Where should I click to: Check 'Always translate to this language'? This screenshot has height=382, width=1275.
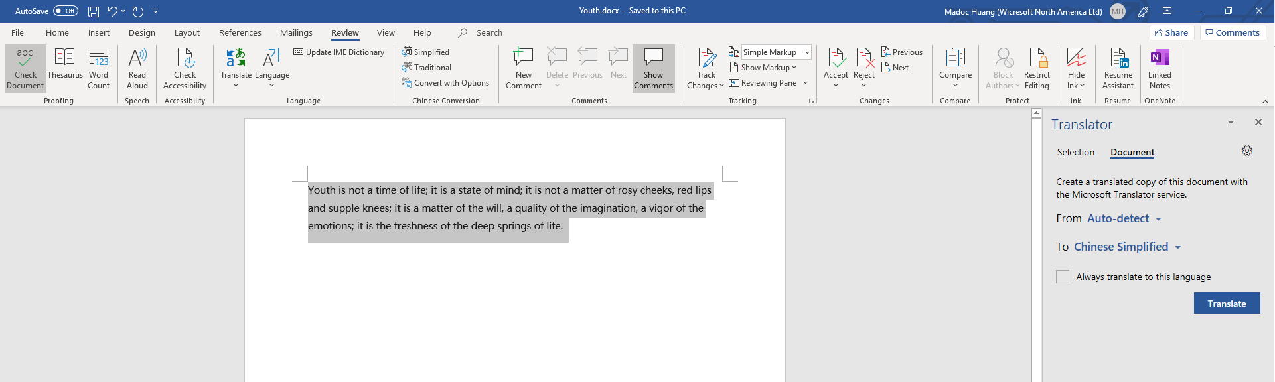tap(1063, 277)
